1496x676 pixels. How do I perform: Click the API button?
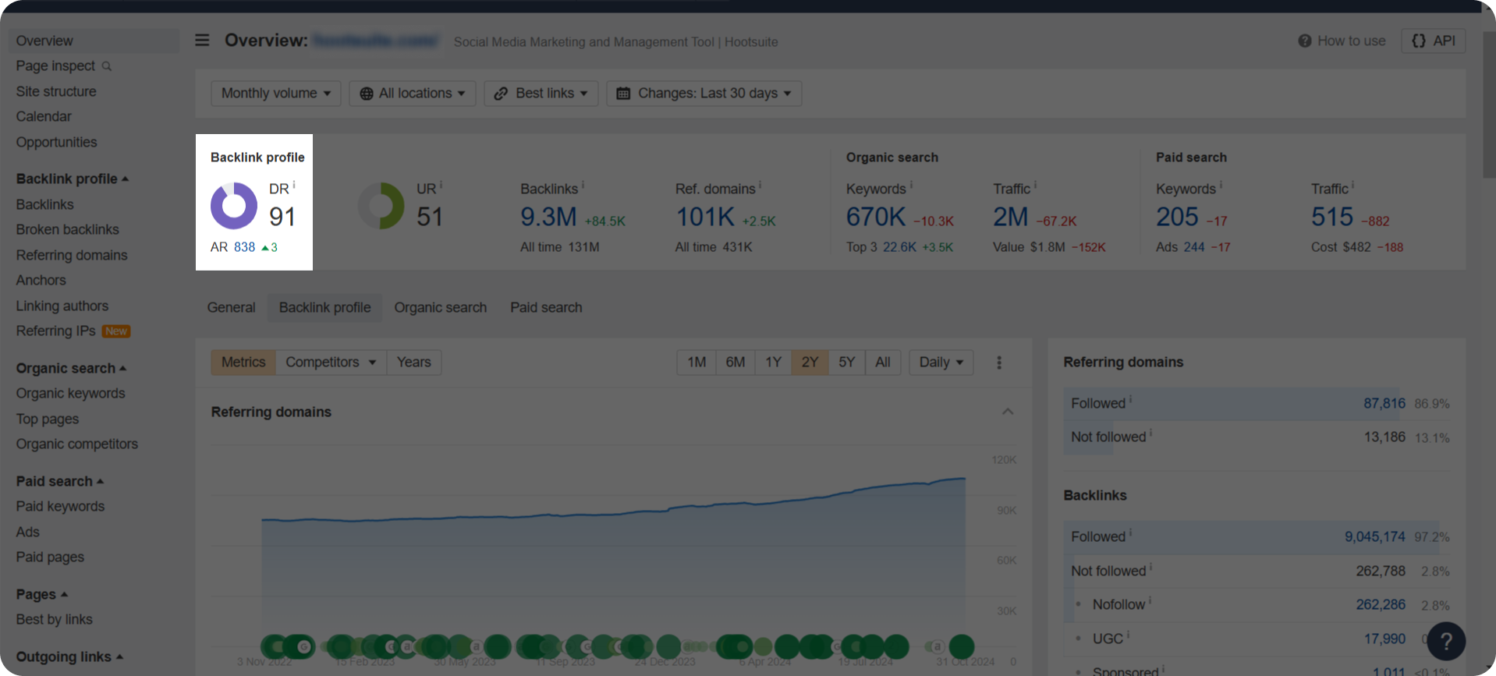point(1434,41)
